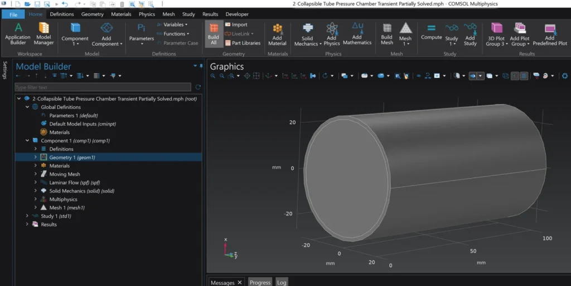
Task: Open the Physics ribbon tab
Action: 147,14
